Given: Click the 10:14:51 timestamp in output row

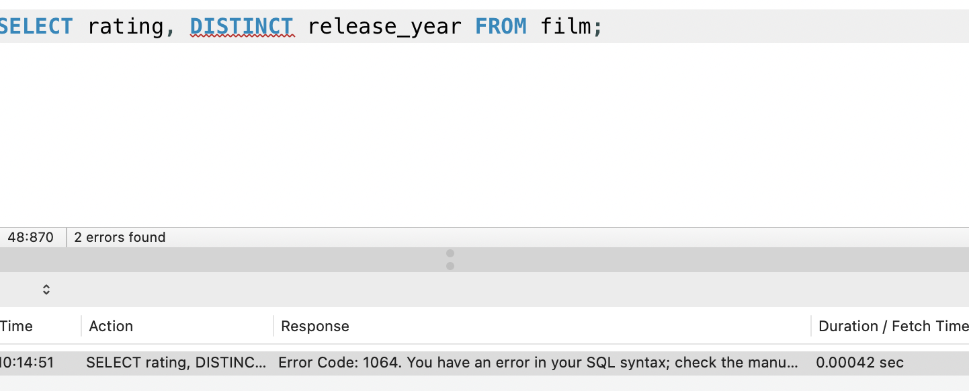Looking at the screenshot, I should [27, 363].
